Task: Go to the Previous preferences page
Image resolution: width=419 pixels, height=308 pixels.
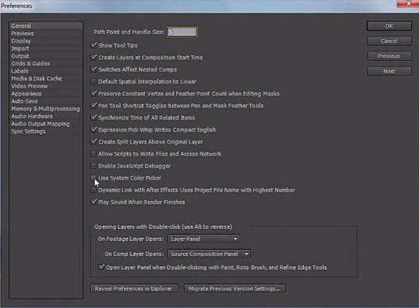Action: pos(389,56)
